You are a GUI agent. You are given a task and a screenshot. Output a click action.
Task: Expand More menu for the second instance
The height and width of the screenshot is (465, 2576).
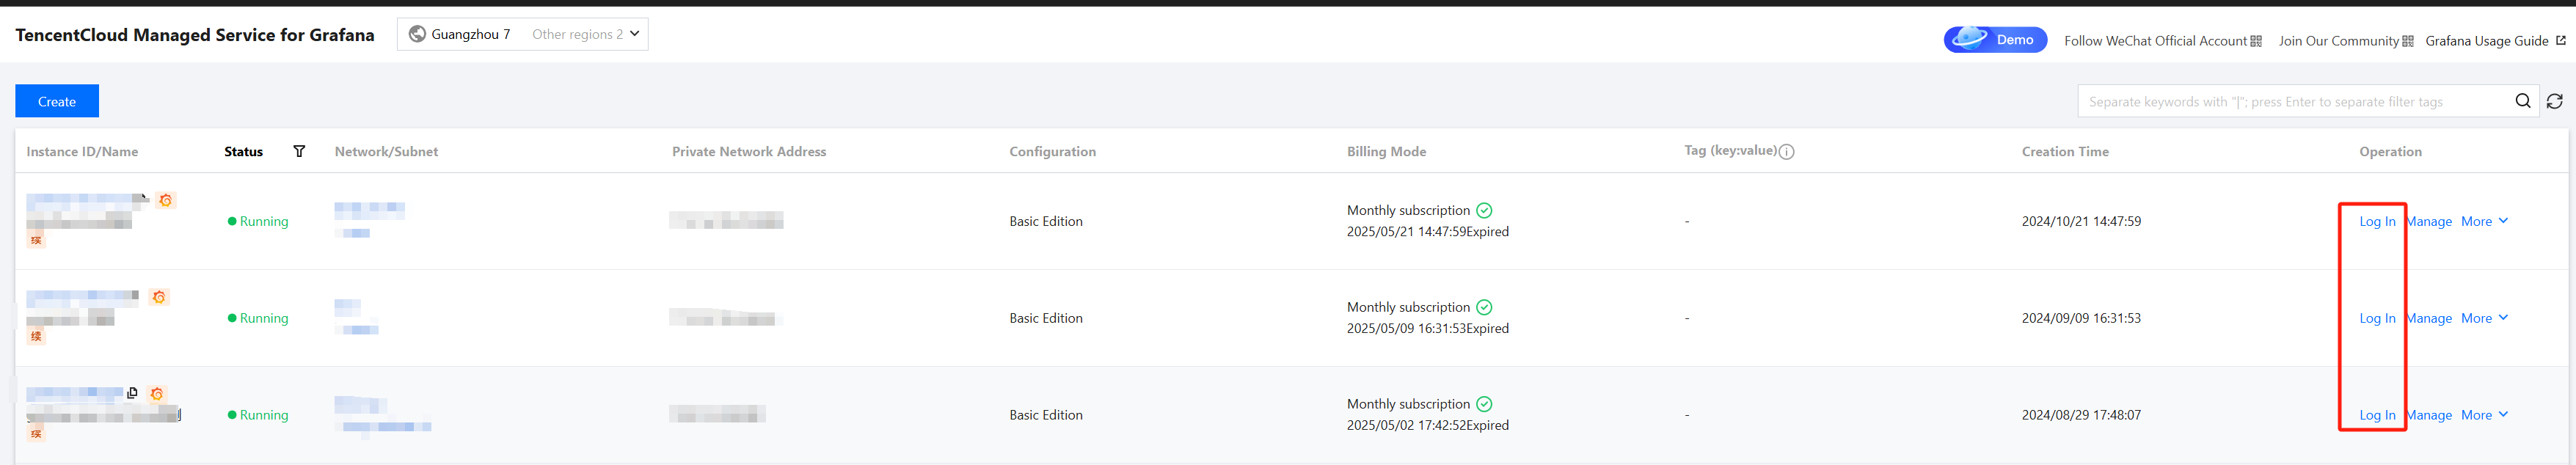pyautogui.click(x=2484, y=318)
